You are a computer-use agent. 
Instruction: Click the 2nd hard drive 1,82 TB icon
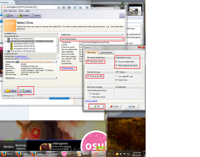coord(9,51)
